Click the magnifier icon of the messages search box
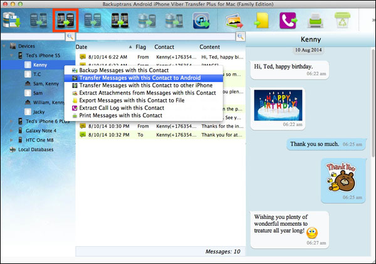Image resolution: width=376 pixels, height=264 pixels. click(x=241, y=36)
